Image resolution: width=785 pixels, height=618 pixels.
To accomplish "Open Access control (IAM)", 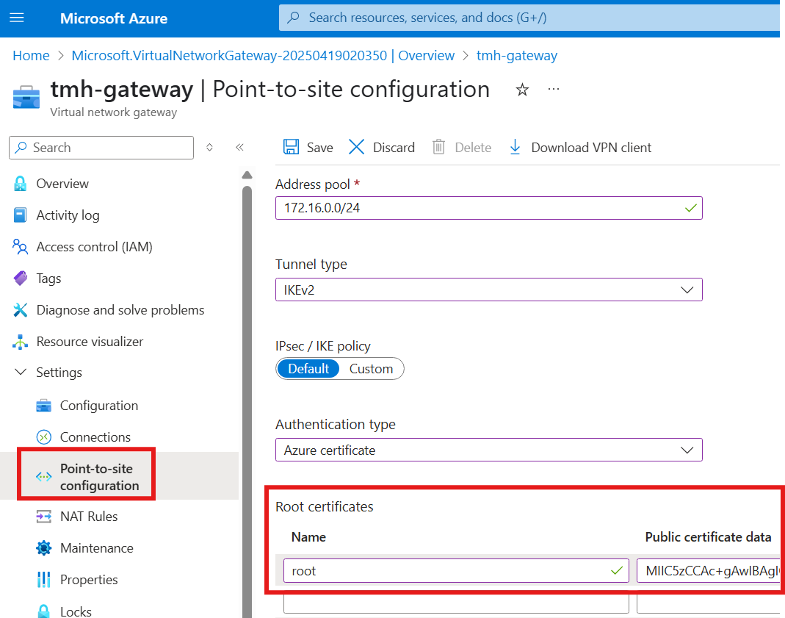I will 94,247.
